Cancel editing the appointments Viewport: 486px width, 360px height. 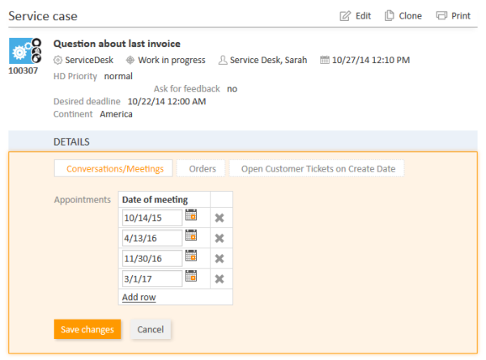click(151, 329)
